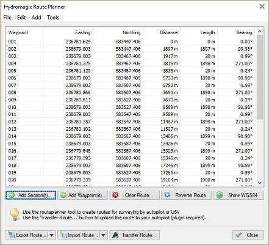Image resolution: width=269 pixels, height=245 pixels.
Task: Open the Tools menu
Action: (53, 18)
